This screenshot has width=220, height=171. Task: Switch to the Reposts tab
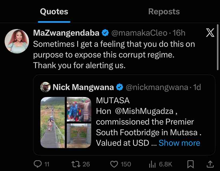click(x=164, y=12)
